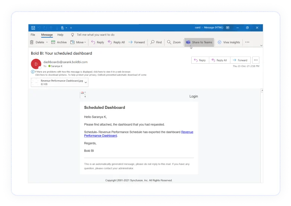Expand attachment options dropdown arrow
The height and width of the screenshot is (206, 291).
point(86,82)
